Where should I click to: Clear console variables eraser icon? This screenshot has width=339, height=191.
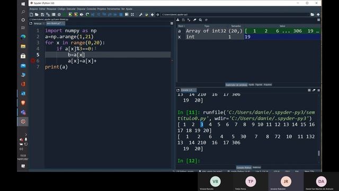(x=314, y=90)
